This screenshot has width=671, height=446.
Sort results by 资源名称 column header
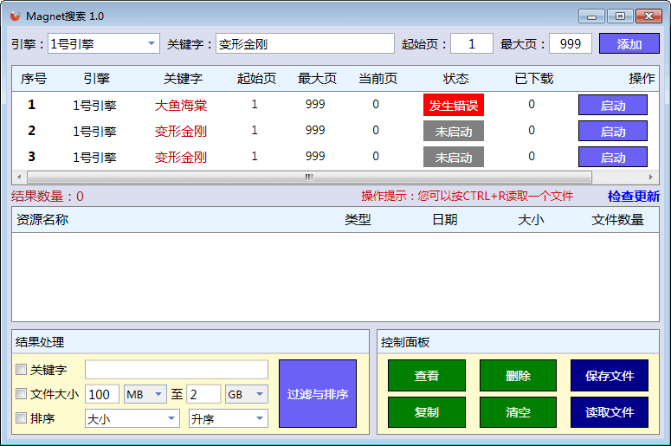pos(42,220)
